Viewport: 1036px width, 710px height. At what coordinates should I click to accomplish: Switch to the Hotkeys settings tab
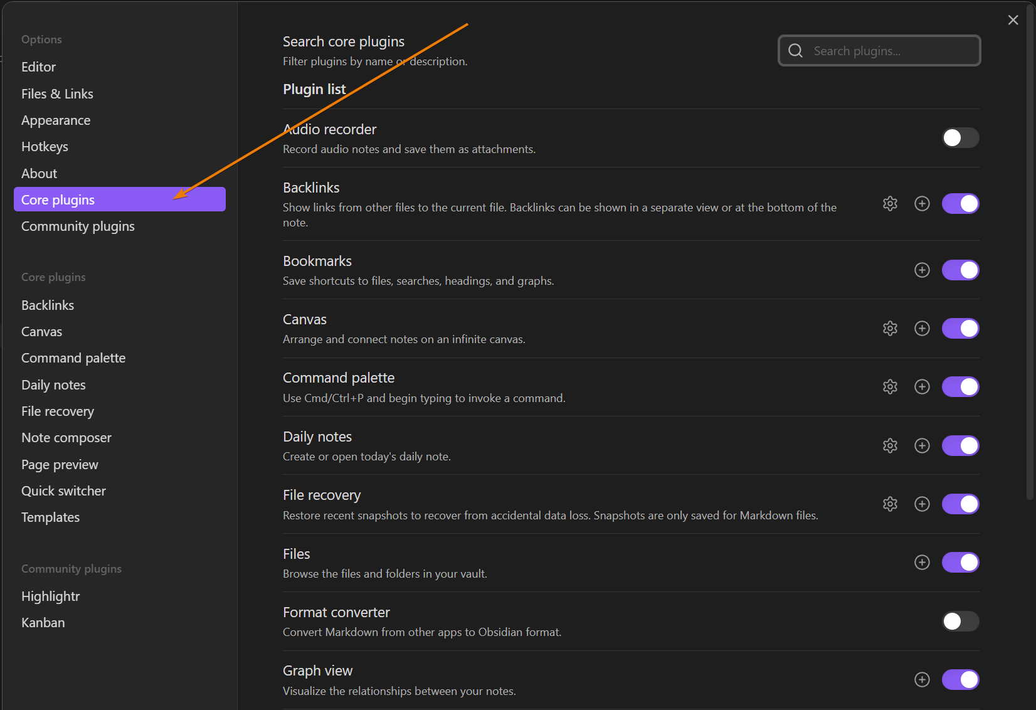[x=45, y=147]
